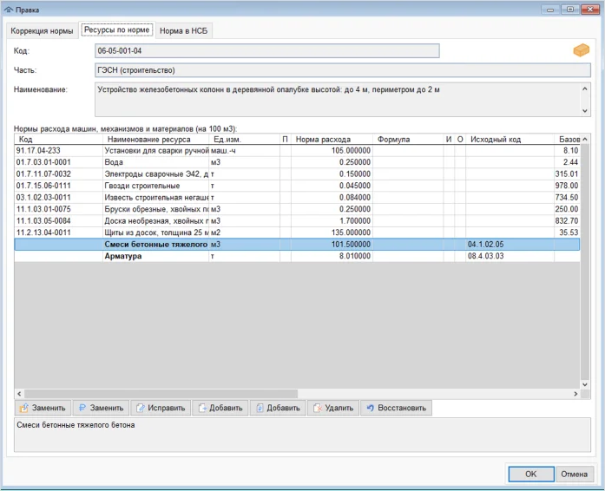Click the Заменить button with the yellow page icon
The height and width of the screenshot is (491, 605).
tap(43, 408)
